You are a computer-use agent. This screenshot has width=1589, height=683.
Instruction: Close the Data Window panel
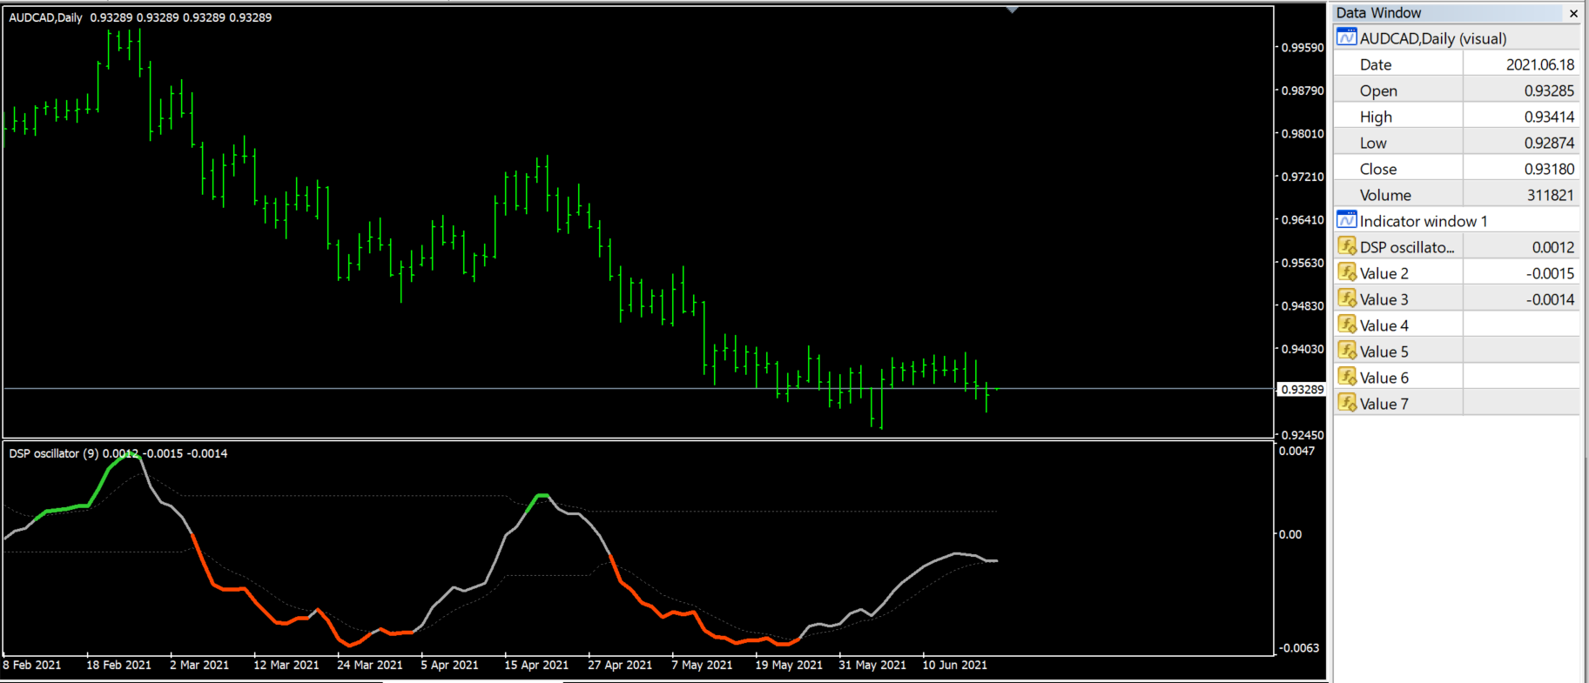[x=1572, y=13]
